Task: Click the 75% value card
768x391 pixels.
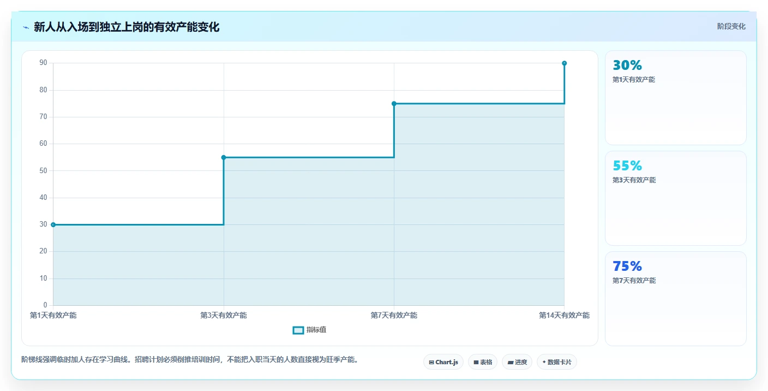Action: (675, 299)
